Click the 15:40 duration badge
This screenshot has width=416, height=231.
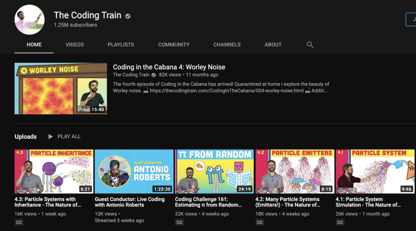[x=98, y=109]
